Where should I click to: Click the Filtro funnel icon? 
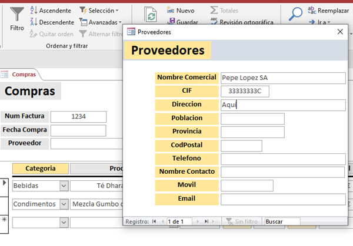pyautogui.click(x=17, y=14)
